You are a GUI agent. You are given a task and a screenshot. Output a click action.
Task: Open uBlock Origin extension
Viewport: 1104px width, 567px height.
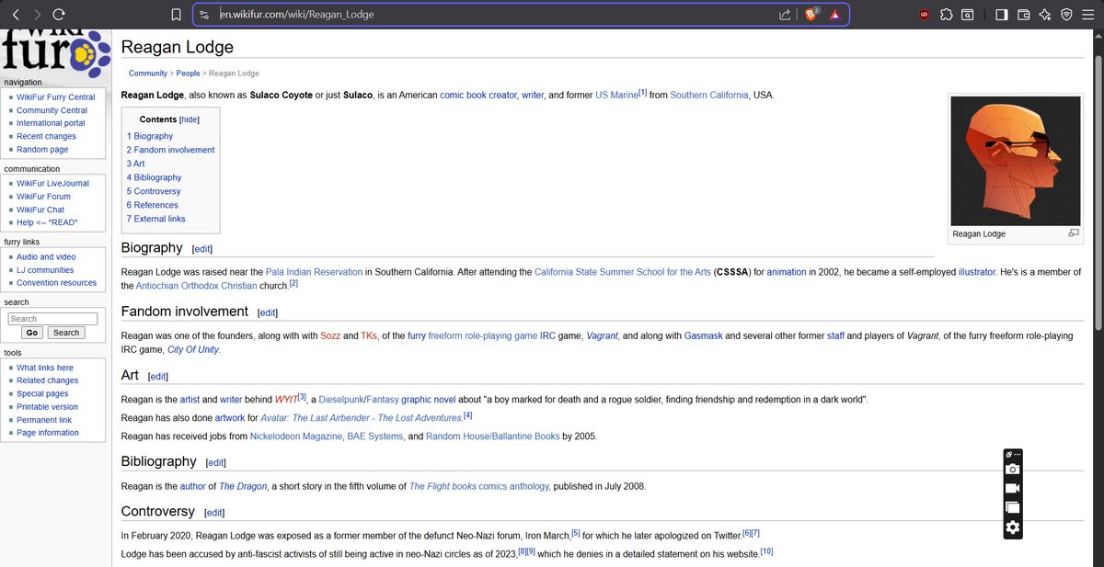click(925, 15)
